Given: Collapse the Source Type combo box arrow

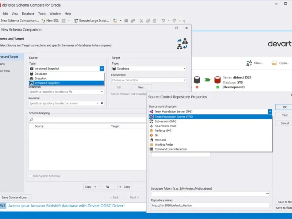Looking at the screenshot, I should pyautogui.click(x=102, y=69).
